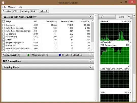Click PID value 2784

click(x=36, y=34)
